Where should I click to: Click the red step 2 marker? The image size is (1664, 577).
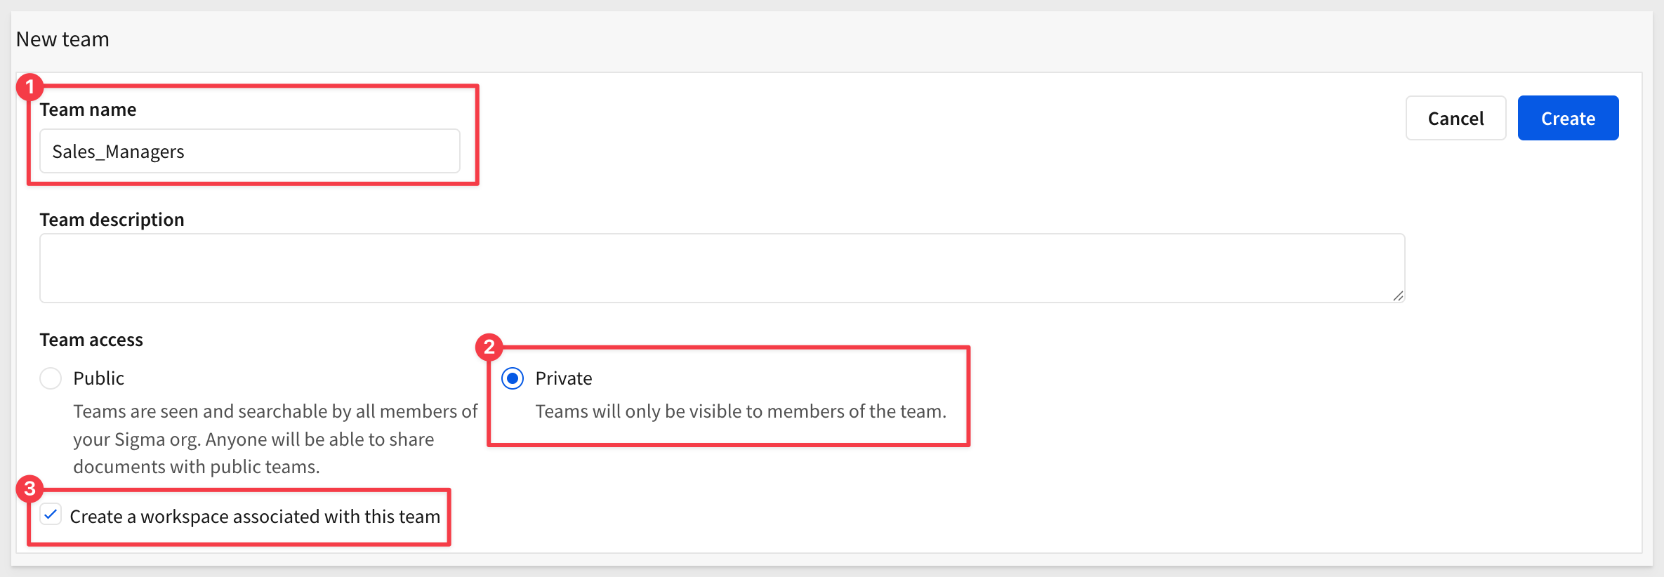pyautogui.click(x=489, y=347)
